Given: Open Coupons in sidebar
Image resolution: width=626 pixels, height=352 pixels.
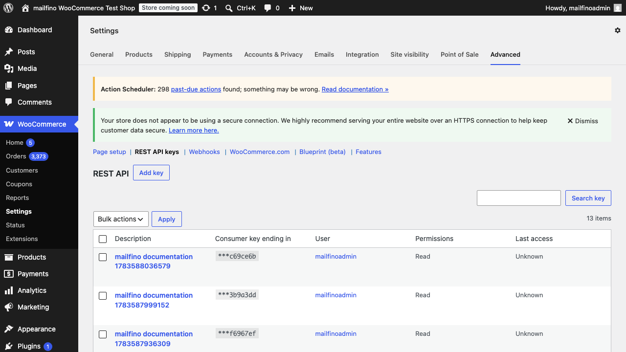Looking at the screenshot, I should point(19,184).
